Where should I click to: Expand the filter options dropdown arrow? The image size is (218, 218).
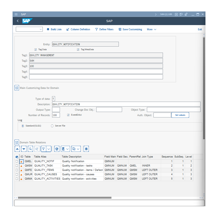[49, 149]
